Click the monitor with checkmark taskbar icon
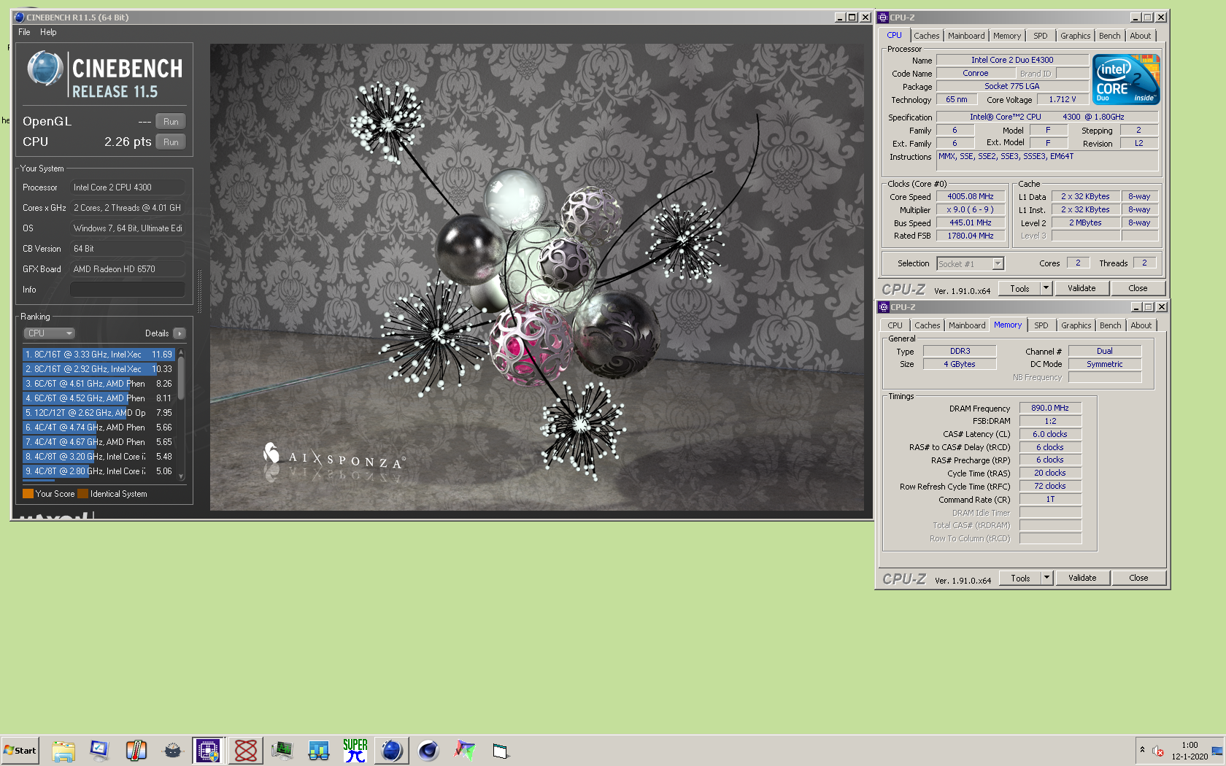Image resolution: width=1226 pixels, height=766 pixels. [x=99, y=750]
